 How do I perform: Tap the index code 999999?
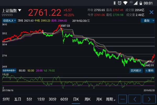click(7, 15)
